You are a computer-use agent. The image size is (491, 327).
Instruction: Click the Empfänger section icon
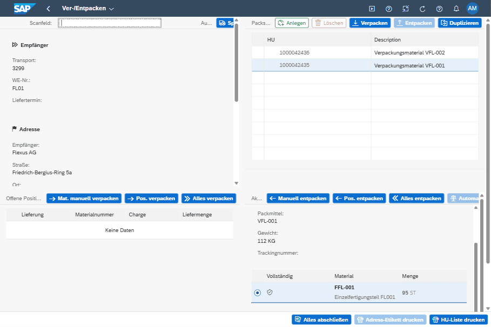point(15,45)
